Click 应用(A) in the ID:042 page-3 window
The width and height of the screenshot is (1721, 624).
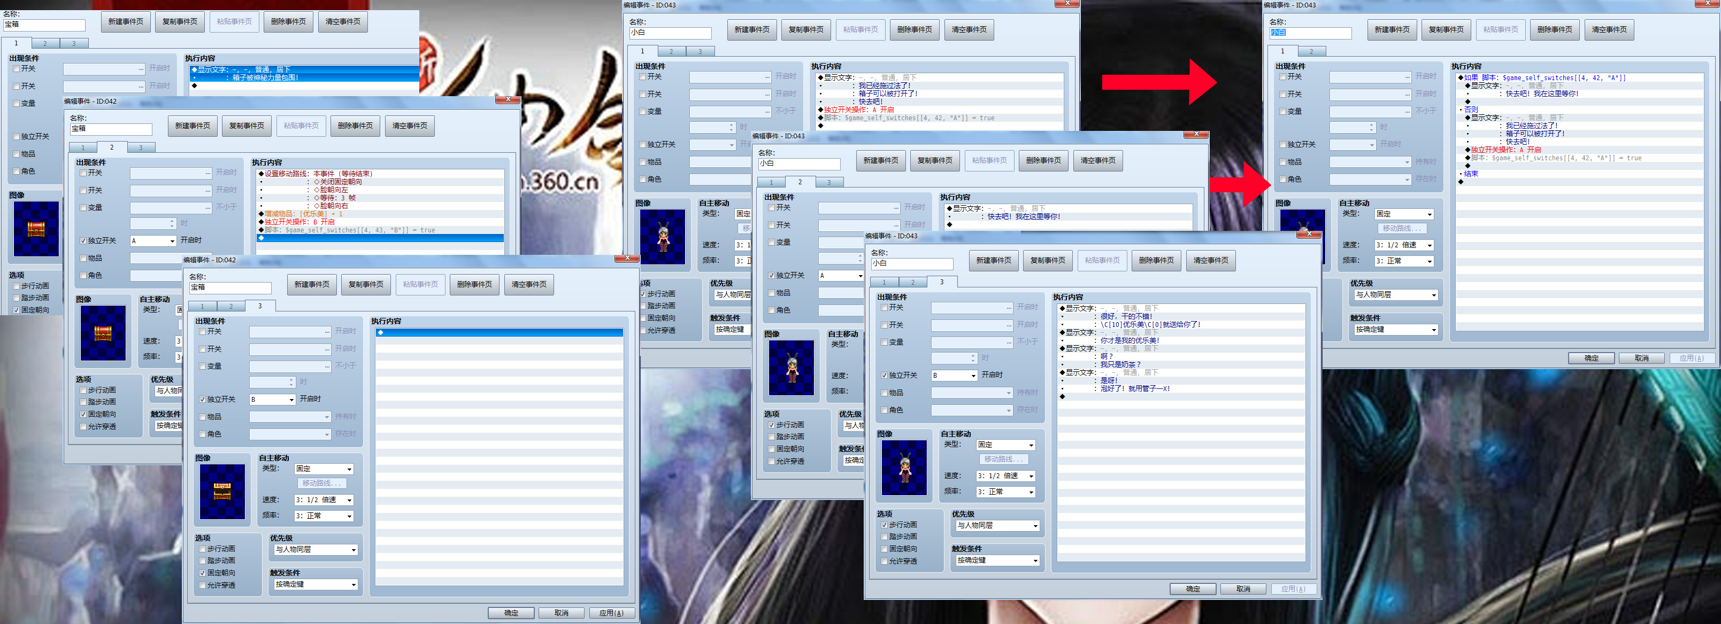pos(611,613)
